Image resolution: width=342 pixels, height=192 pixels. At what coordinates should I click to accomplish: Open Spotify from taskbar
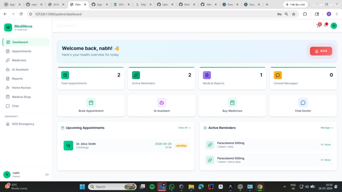click(x=152, y=187)
